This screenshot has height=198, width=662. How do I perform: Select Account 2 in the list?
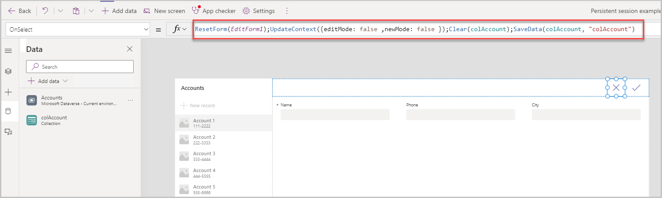(x=223, y=139)
